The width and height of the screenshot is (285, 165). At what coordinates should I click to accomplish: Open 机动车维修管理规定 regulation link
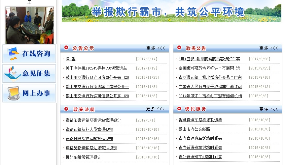click(x=83, y=157)
